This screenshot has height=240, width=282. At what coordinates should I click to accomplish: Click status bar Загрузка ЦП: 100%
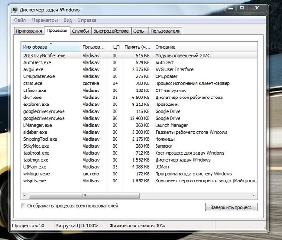tap(77, 225)
